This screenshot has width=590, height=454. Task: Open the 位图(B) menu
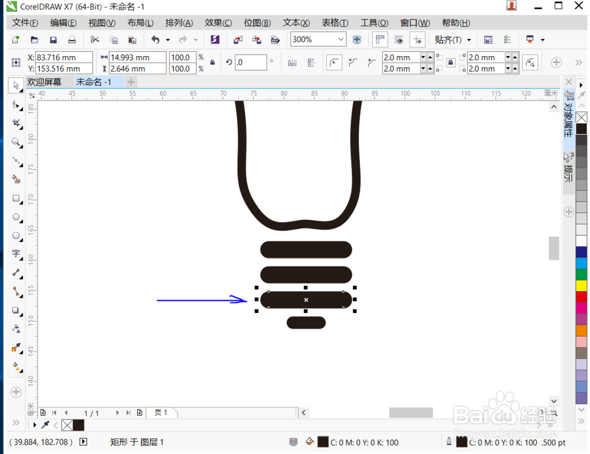point(257,23)
